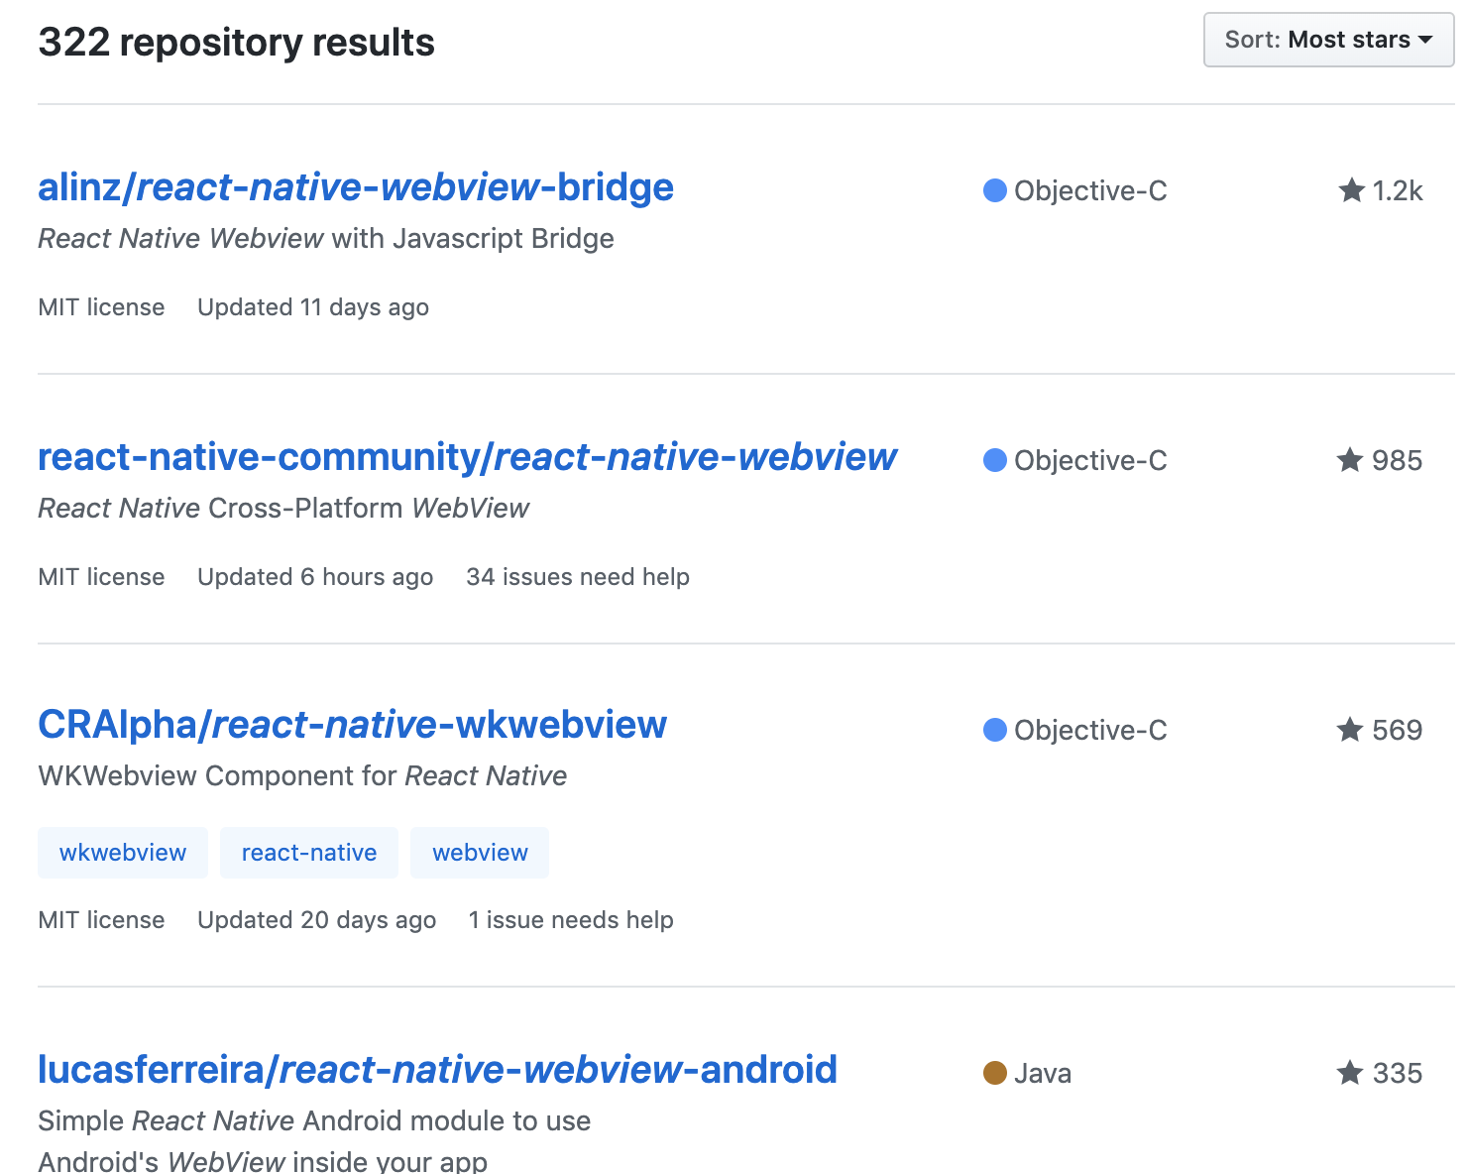The width and height of the screenshot is (1467, 1174).
Task: Open react-native-community/react-native-webview repository link
Action: 467,457
